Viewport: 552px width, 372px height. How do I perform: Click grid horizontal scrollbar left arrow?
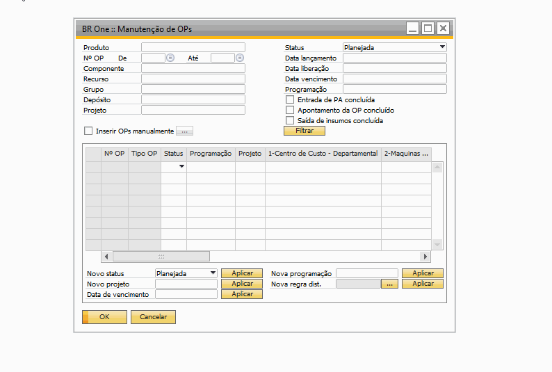click(107, 257)
